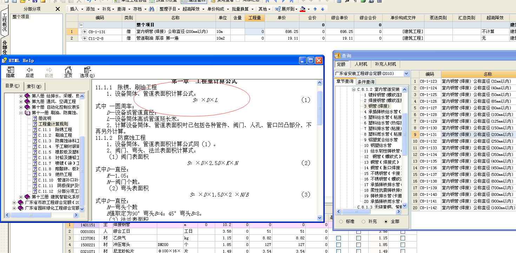Viewport: 516px width, 253px height.
Task: Expand row C8-1-131 with plus box
Action: point(85,32)
